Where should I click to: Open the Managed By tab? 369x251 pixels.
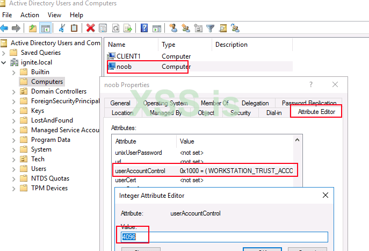pos(165,113)
